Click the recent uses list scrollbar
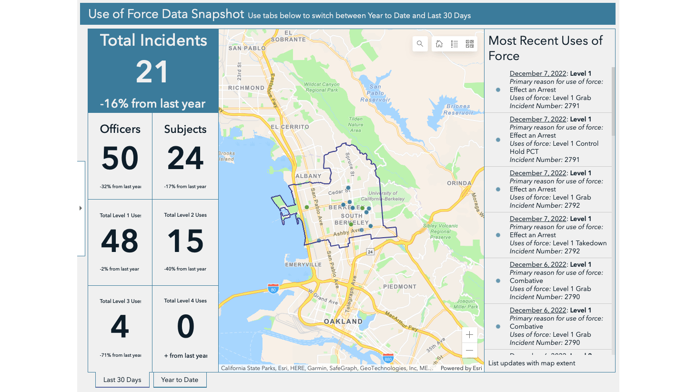 click(x=613, y=101)
